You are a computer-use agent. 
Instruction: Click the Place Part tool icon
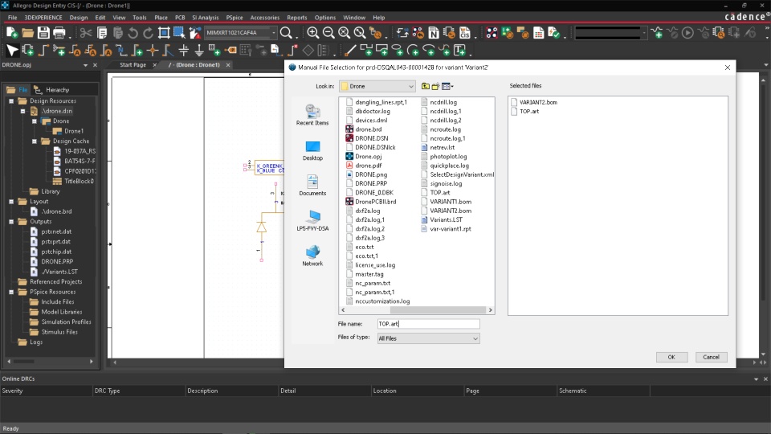(x=27, y=50)
